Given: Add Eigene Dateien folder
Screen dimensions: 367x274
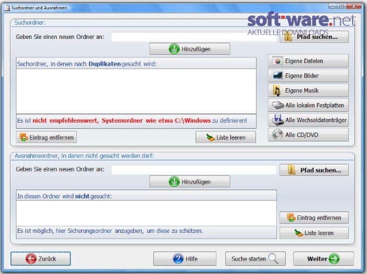Looking at the screenshot, I should click(308, 61).
